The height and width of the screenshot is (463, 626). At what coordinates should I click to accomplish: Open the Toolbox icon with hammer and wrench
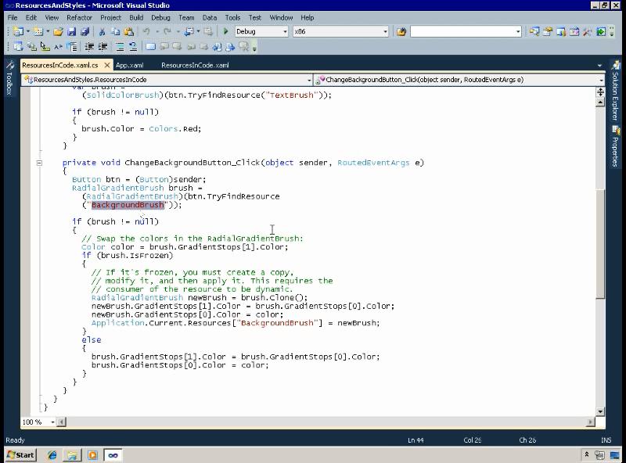(x=587, y=31)
